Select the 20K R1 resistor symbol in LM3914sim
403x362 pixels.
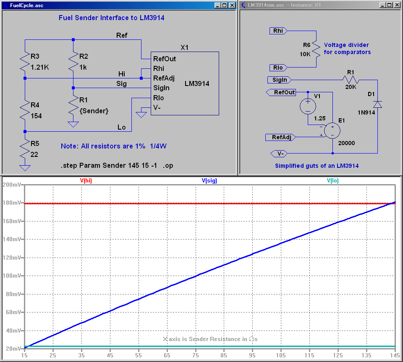click(351, 80)
